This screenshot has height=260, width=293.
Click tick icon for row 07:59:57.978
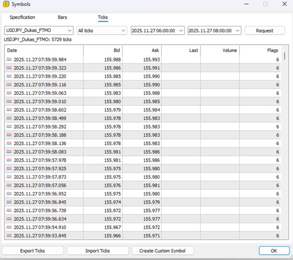9,160
